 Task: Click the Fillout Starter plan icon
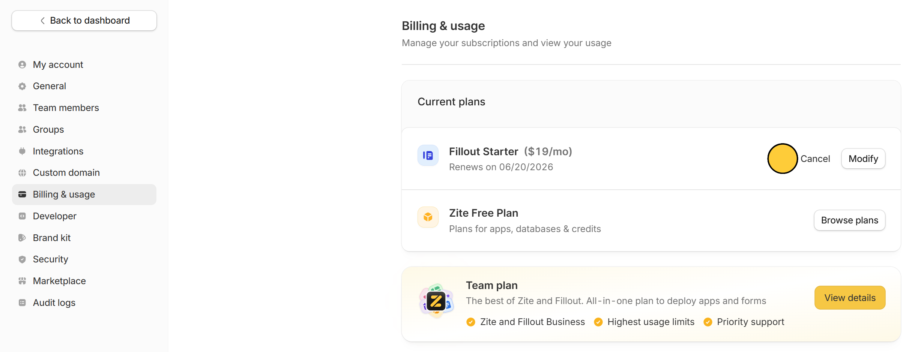[x=428, y=155]
